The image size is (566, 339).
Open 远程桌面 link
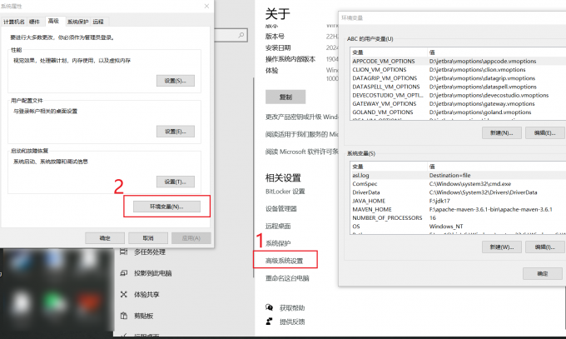pos(278,226)
